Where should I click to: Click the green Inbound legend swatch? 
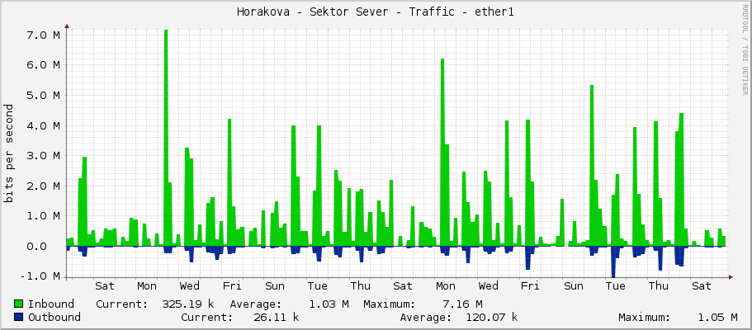[19, 304]
